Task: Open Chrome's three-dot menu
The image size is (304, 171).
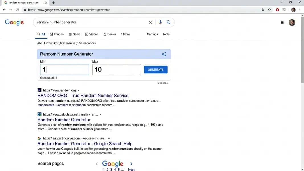Action: coord(300,10)
